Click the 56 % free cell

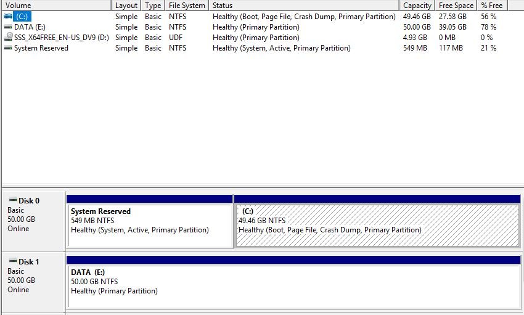pos(488,17)
